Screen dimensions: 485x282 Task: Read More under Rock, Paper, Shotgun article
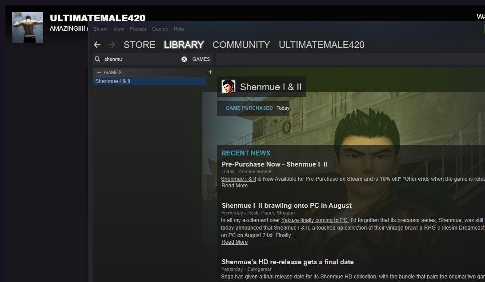pos(234,242)
